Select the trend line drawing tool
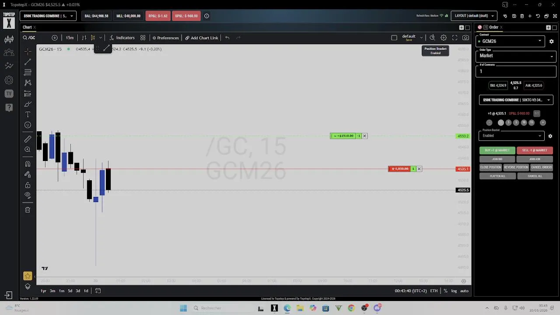The image size is (560, 315). [x=28, y=62]
